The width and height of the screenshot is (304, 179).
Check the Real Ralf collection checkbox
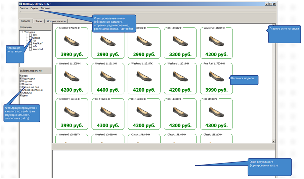tap(31, 44)
